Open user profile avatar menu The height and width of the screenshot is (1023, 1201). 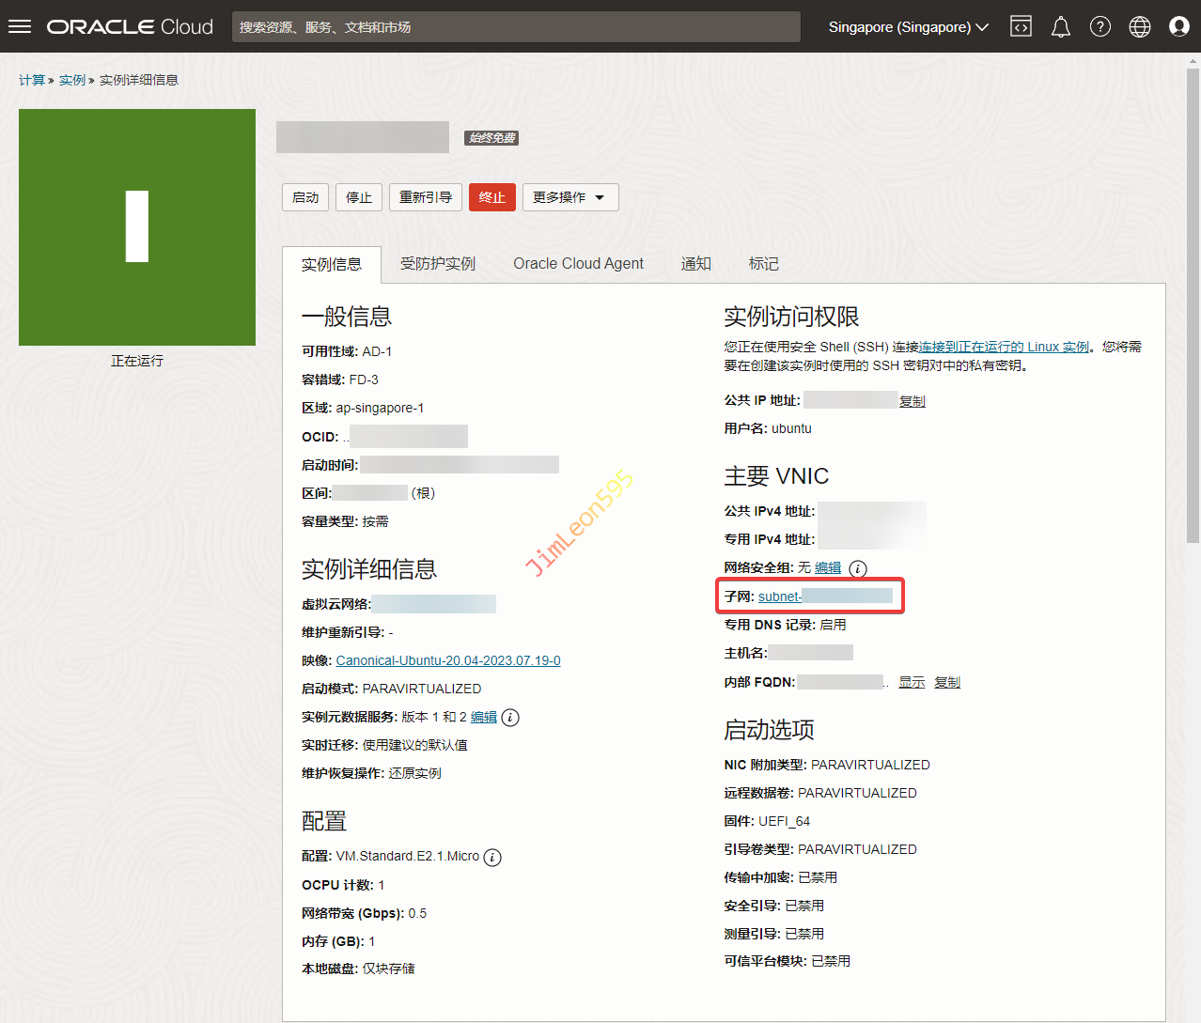(1178, 27)
